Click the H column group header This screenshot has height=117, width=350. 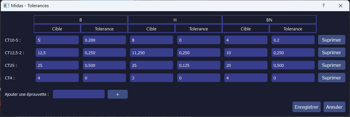(175, 20)
